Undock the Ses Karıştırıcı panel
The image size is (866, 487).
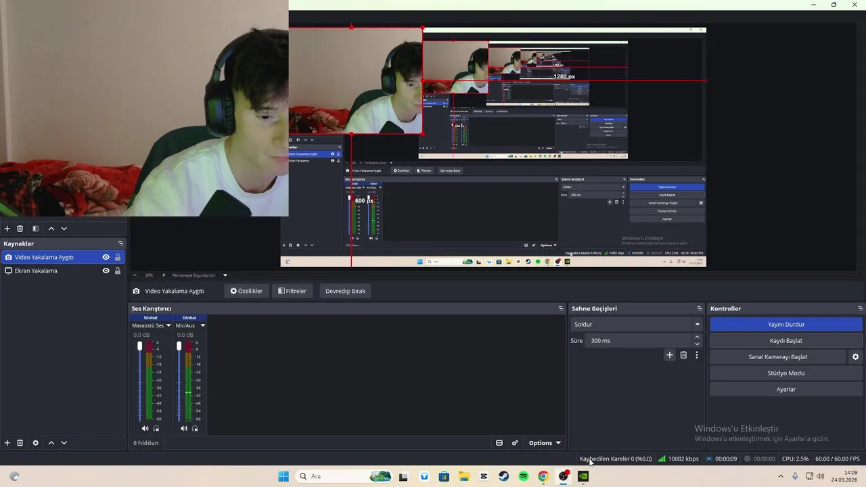561,308
